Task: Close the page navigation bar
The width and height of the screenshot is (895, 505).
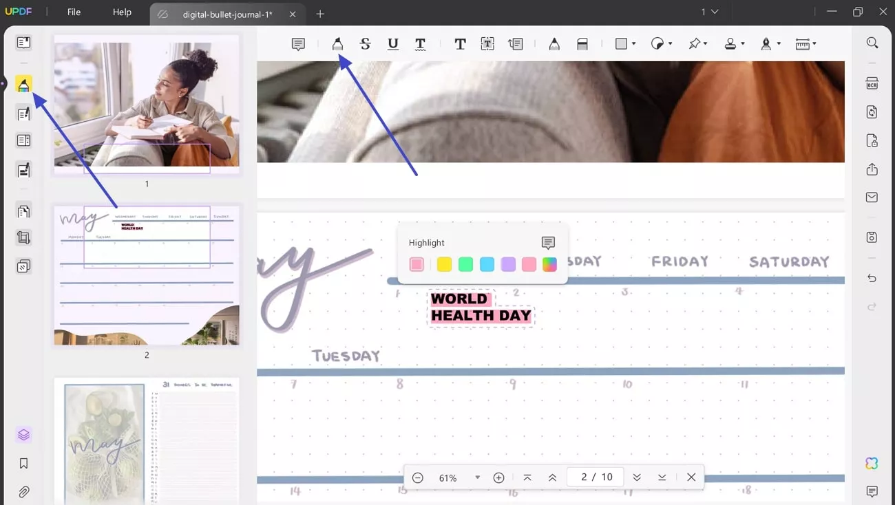Action: click(x=691, y=477)
